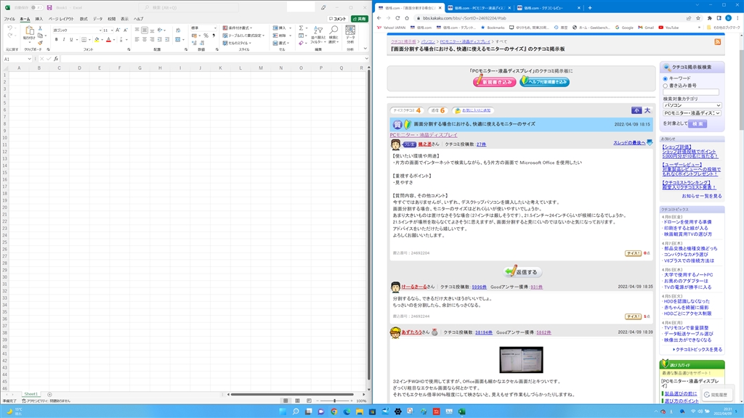Click the Analyze Data icon in Excel
Screen dimensions: 744x418
click(x=350, y=30)
